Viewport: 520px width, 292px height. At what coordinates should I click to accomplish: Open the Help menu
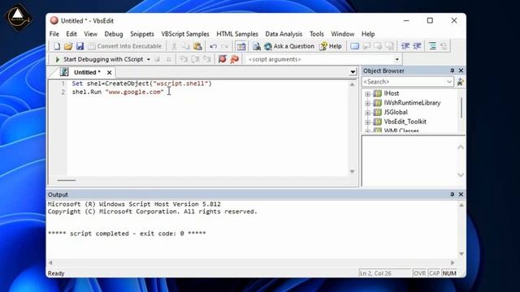[x=368, y=34]
